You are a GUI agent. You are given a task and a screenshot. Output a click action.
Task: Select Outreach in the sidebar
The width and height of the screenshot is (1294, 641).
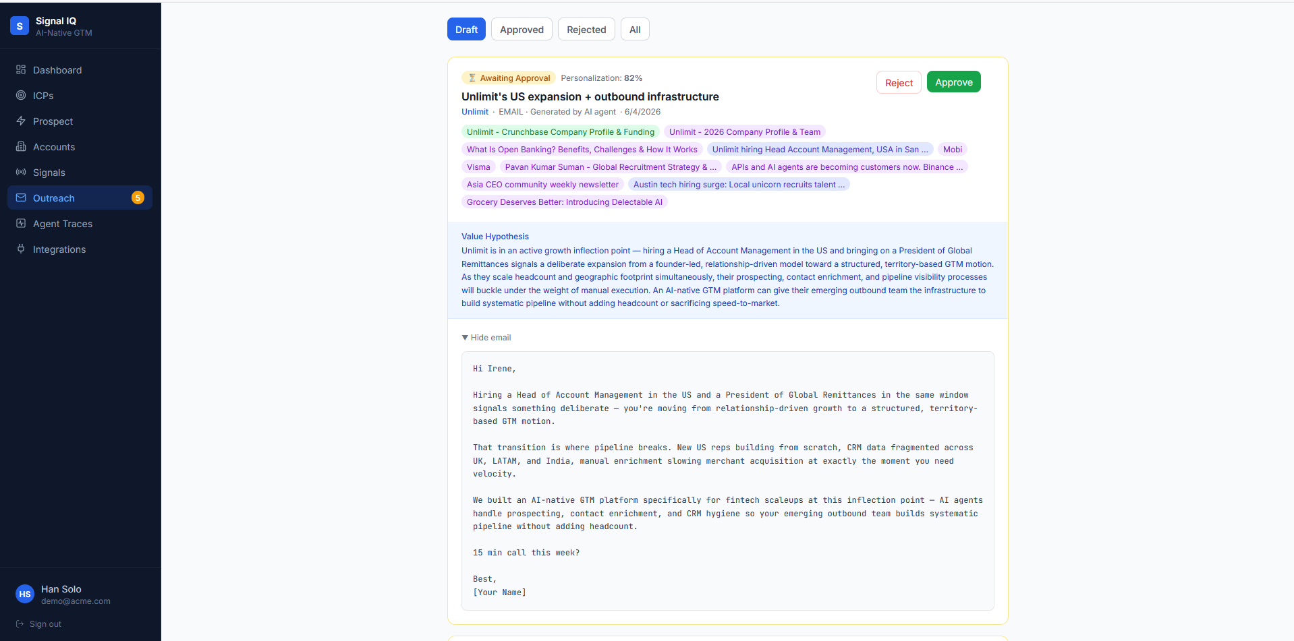coord(80,198)
